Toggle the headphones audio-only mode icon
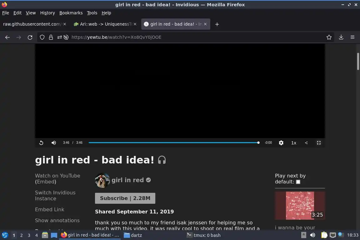360x240 pixels. [x=162, y=160]
